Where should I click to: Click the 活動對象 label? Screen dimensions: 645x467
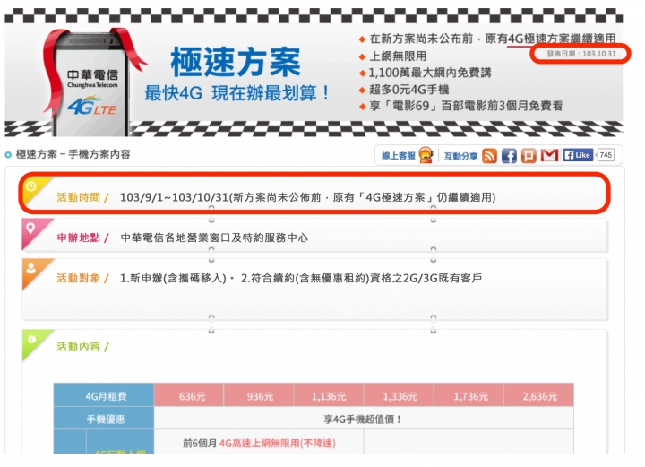click(78, 279)
